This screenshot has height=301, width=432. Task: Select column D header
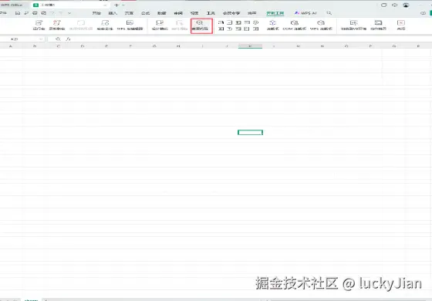83,46
